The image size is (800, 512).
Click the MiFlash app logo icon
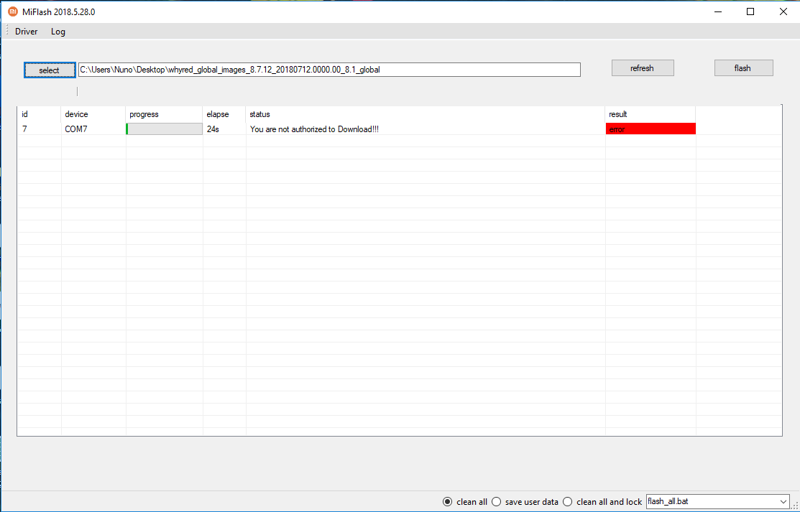(13, 11)
